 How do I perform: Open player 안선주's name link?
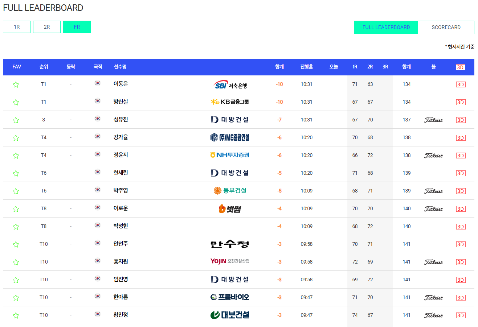120,244
